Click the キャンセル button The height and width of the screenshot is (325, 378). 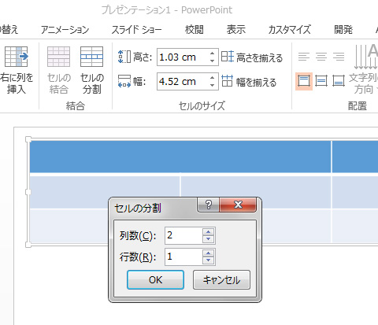tap(221, 280)
